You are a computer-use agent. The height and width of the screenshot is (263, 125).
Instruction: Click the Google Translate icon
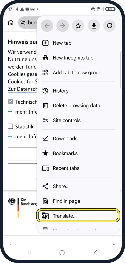[45, 216]
